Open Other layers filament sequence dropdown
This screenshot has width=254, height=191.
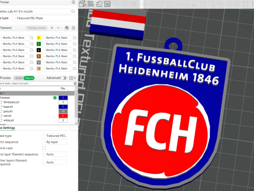pyautogui.click(x=55, y=162)
